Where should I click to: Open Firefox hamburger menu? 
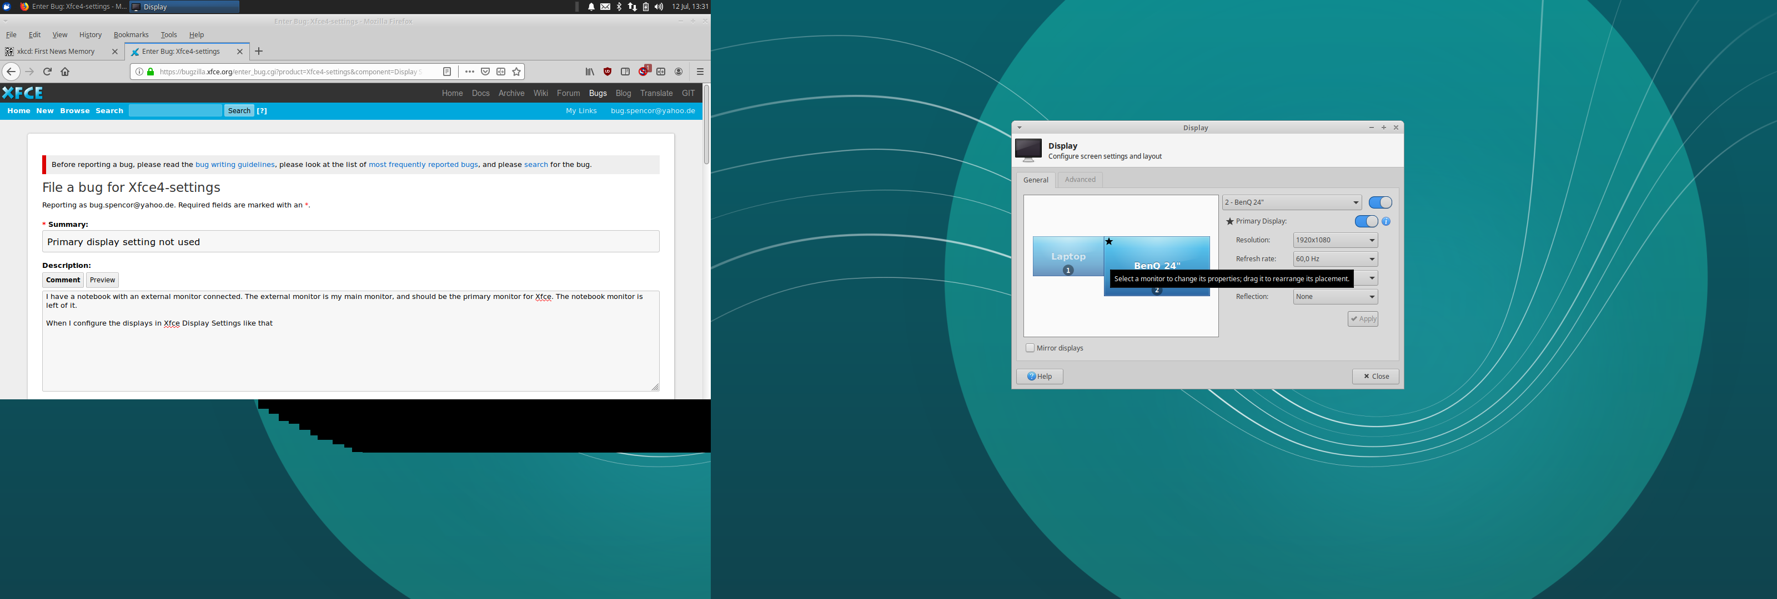tap(700, 72)
